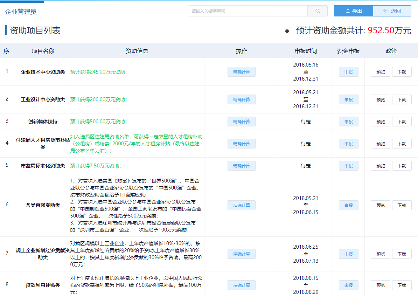Screen dimensions: 418x297
Task: Download policy for 住建局人才租房货币补贴类
Action: coord(402,144)
